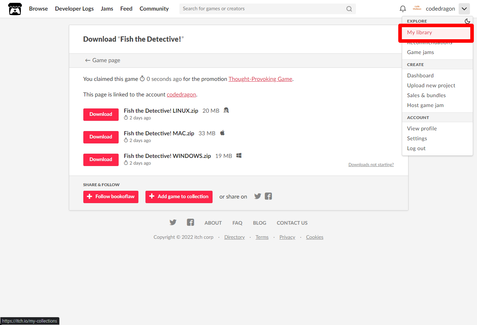Open the Community page
This screenshot has height=325, width=477.
coord(154,9)
